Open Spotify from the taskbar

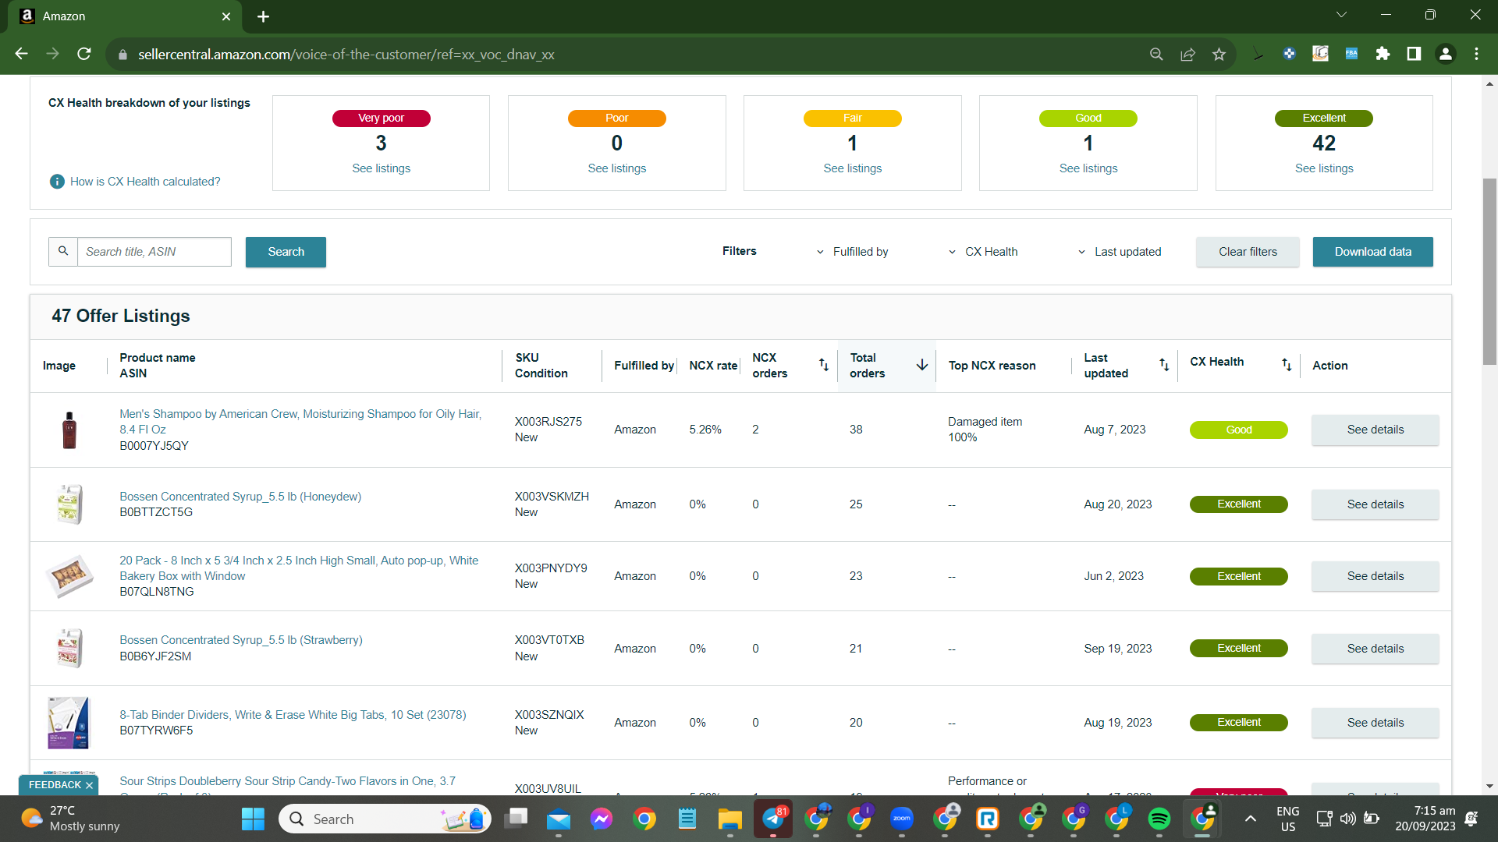(x=1159, y=819)
